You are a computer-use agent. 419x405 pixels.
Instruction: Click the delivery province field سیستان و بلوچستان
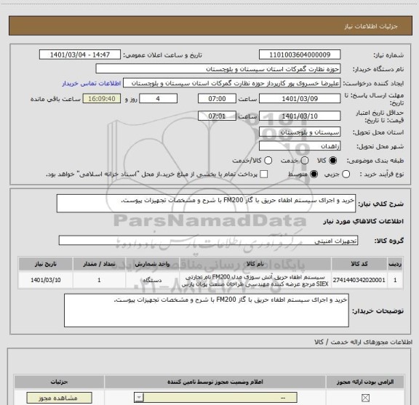[x=300, y=132]
